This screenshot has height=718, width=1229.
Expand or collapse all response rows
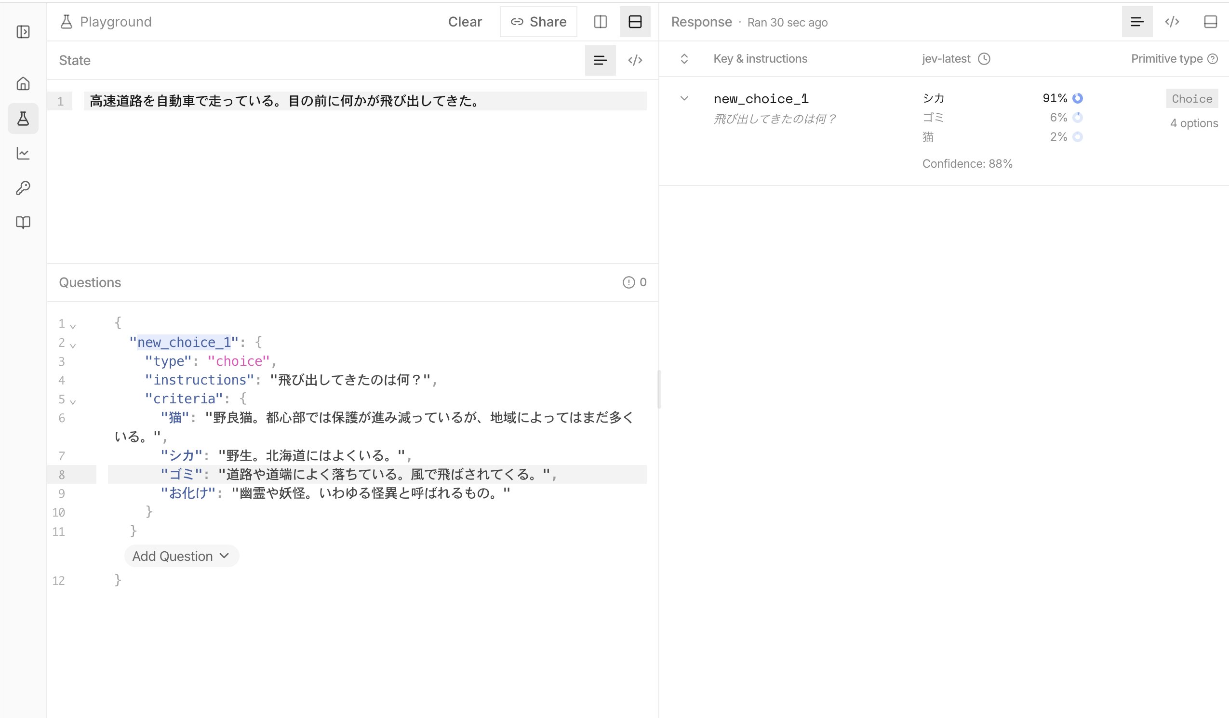684,59
